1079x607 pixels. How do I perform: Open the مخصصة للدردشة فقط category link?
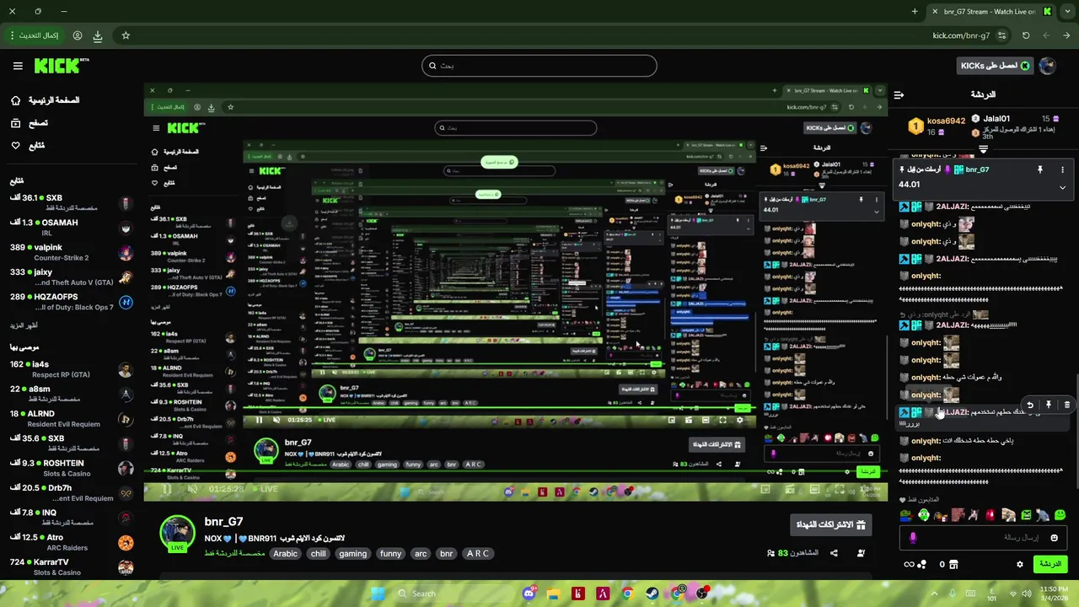[234, 554]
